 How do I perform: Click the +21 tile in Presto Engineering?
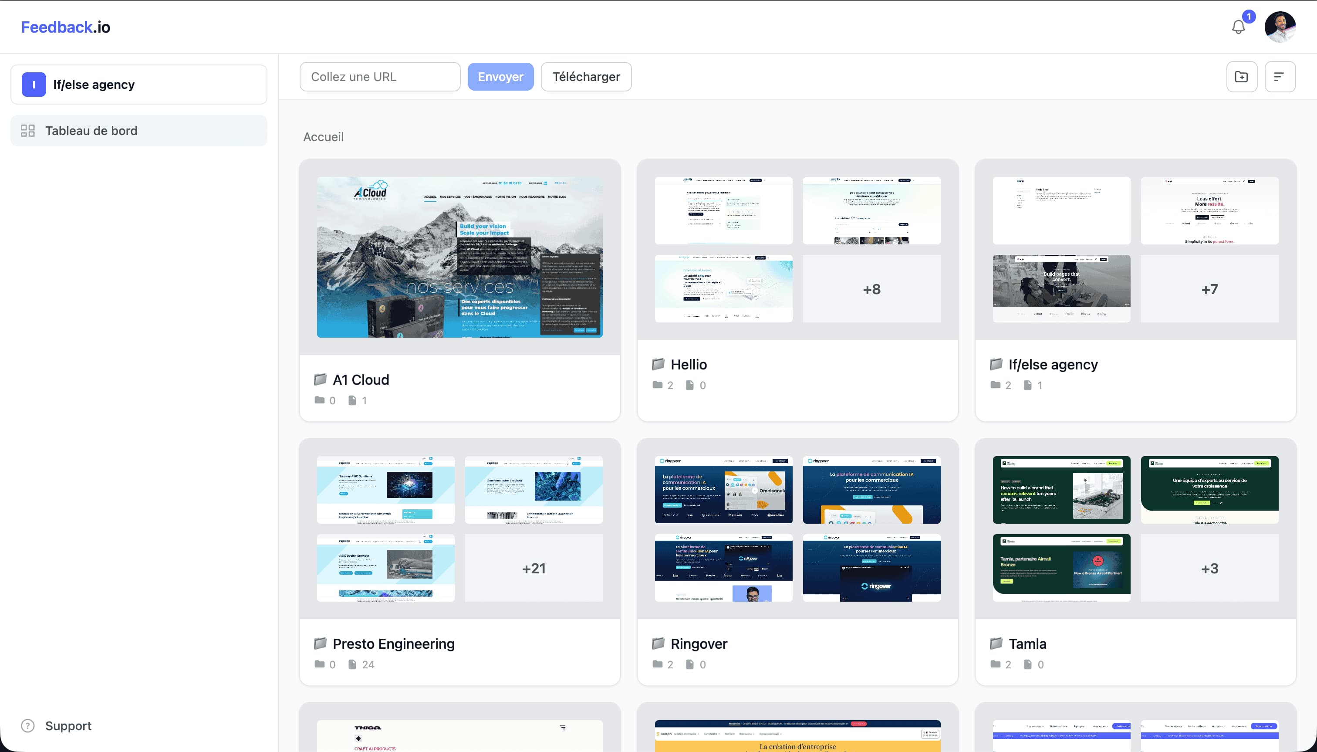pos(534,568)
